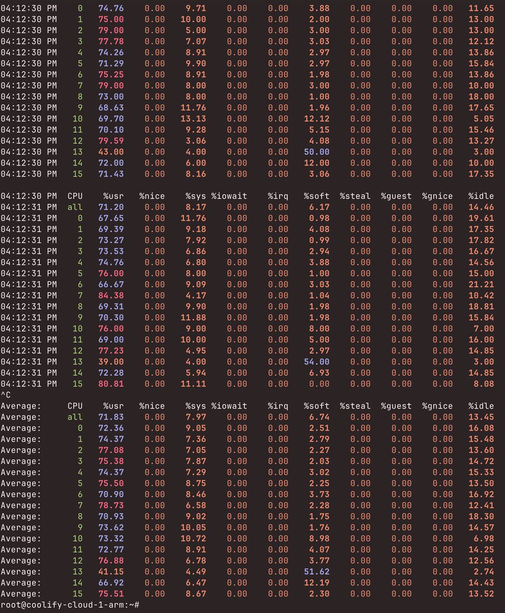505x613 pixels.
Task: Click the 77.23 %usr value
Action: coord(111,350)
